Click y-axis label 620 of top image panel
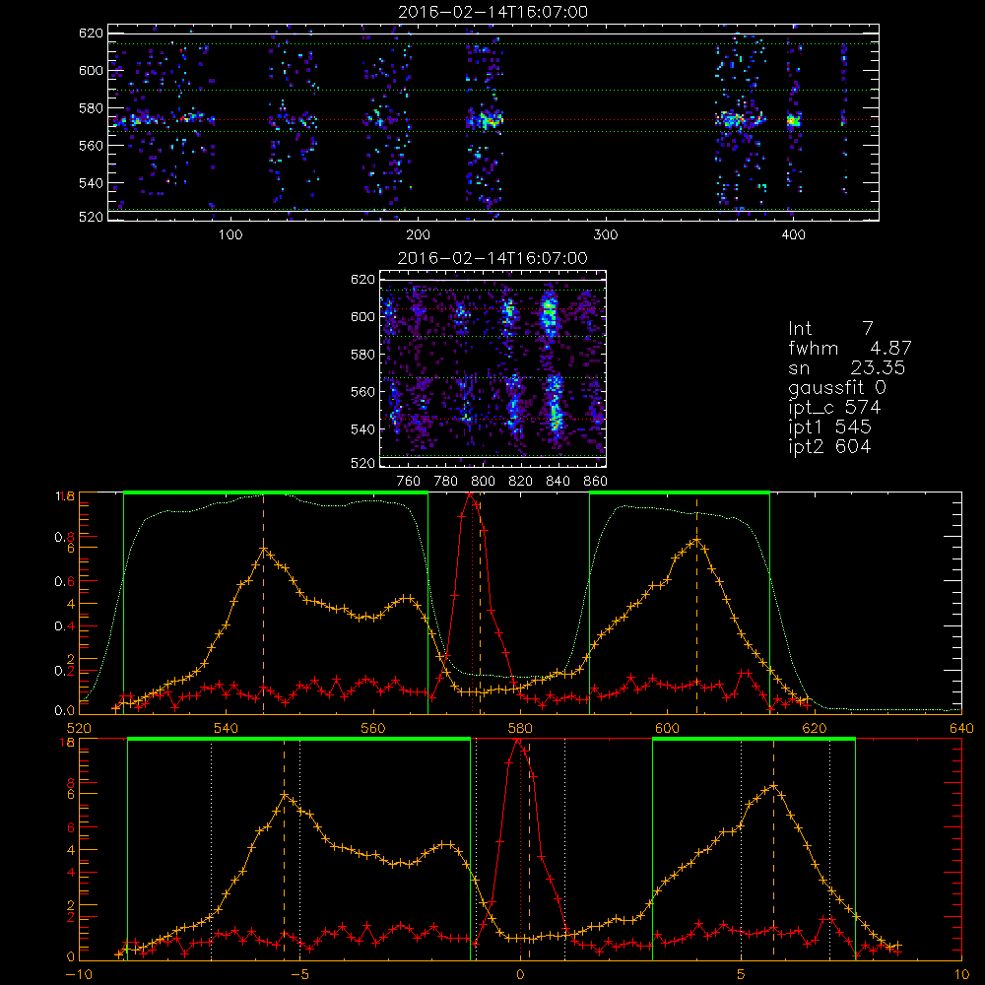The image size is (985, 985). click(x=91, y=33)
